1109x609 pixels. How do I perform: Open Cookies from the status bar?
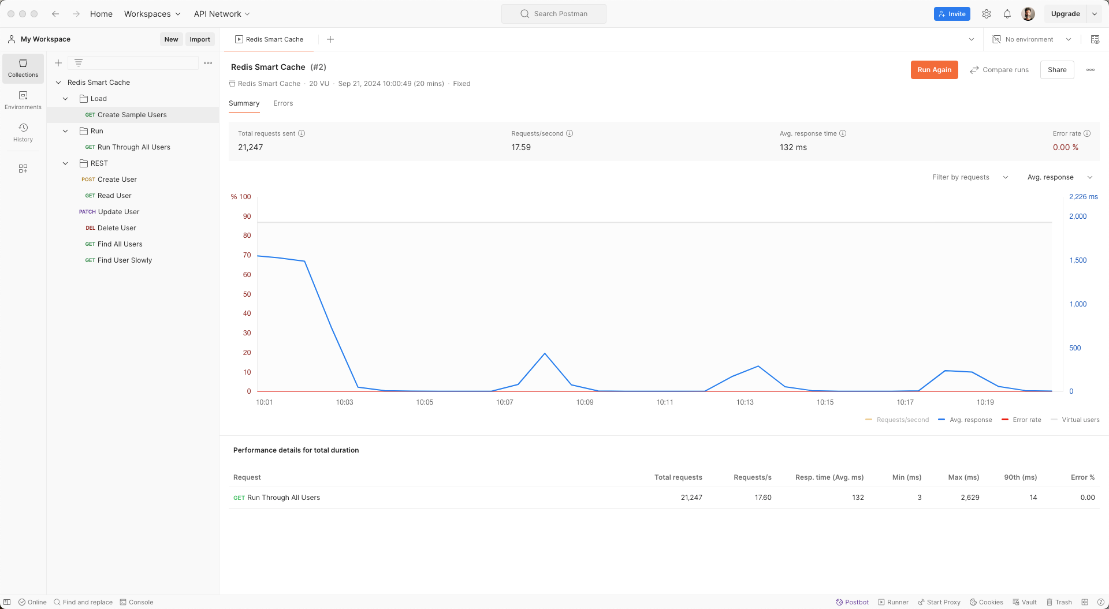[987, 602]
